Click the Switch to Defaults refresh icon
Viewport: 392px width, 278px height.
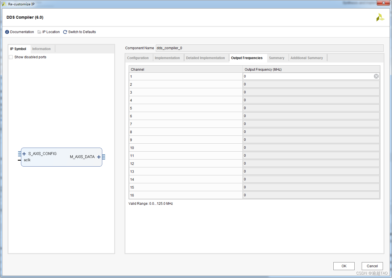pos(65,32)
